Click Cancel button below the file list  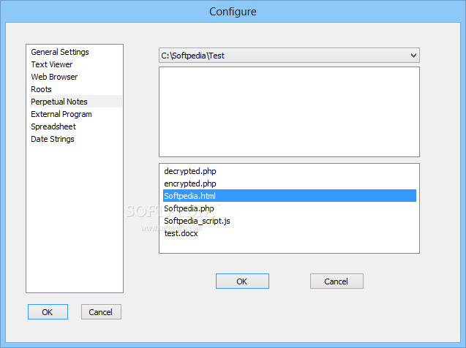point(337,281)
